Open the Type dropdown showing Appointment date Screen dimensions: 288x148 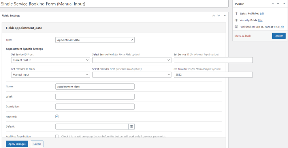(95, 40)
